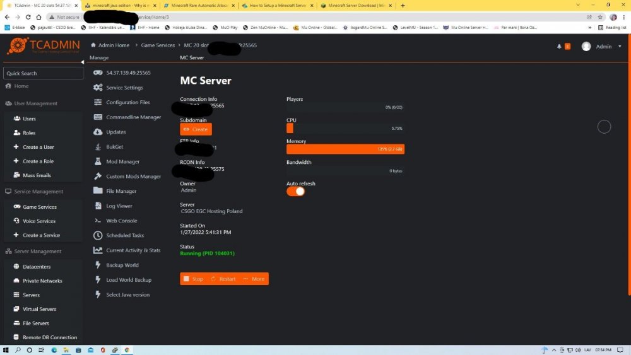Viewport: 631px width, 355px height.
Task: Collapse the User Management section
Action: click(35, 103)
